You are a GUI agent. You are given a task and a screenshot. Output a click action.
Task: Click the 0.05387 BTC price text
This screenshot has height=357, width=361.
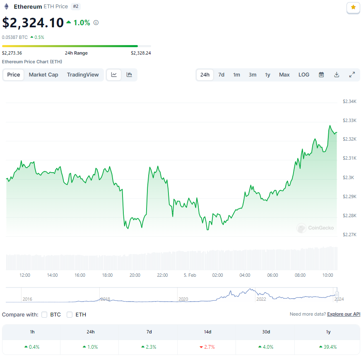click(15, 37)
